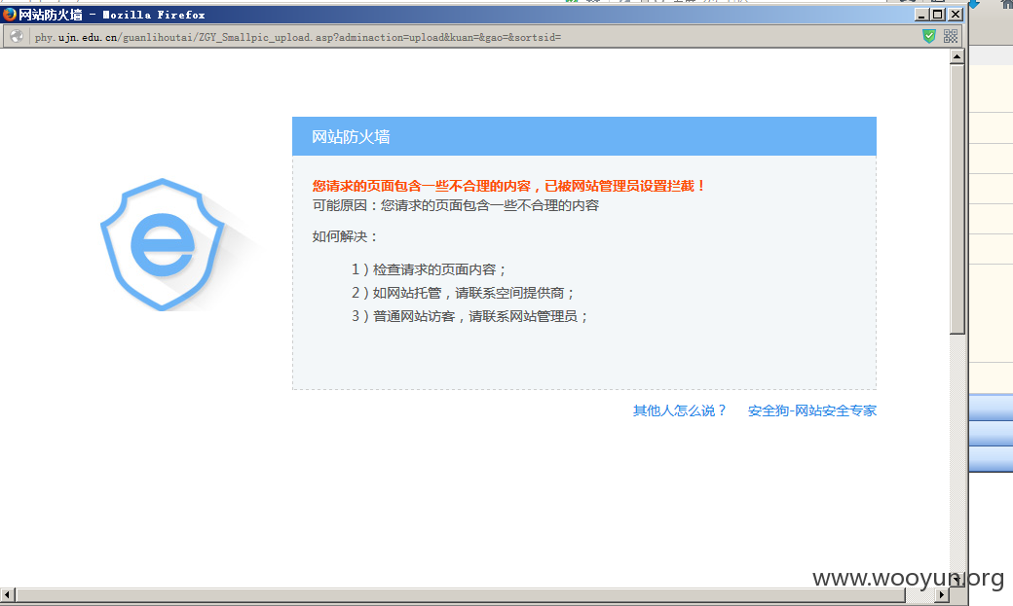This screenshot has width=1013, height=606.
Task: Close the Firefox window
Action: [956, 15]
